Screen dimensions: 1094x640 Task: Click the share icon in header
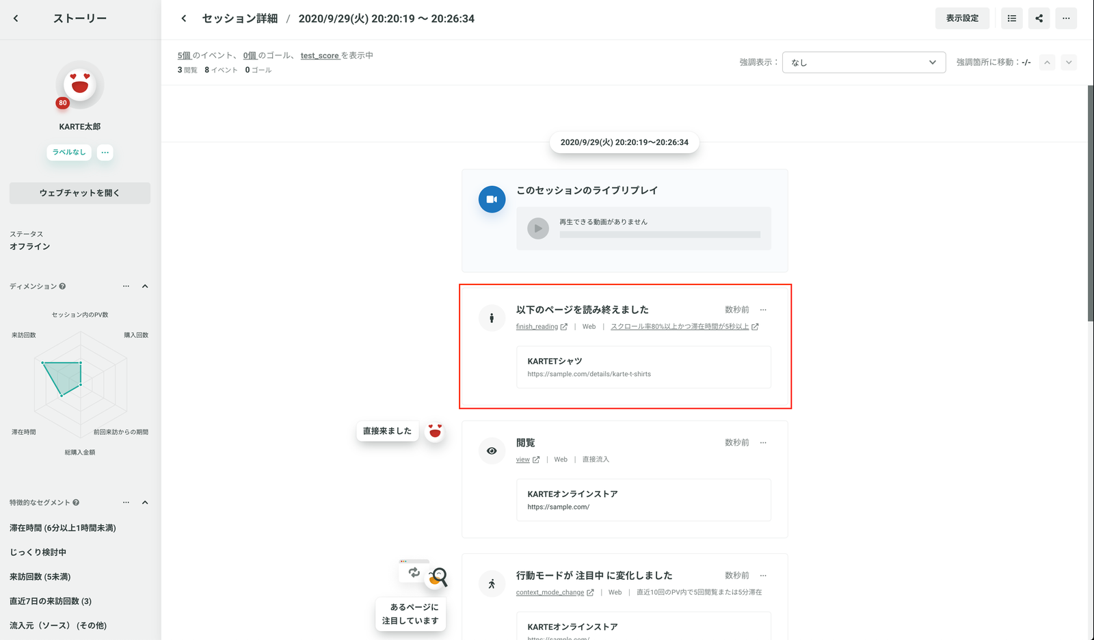point(1039,18)
